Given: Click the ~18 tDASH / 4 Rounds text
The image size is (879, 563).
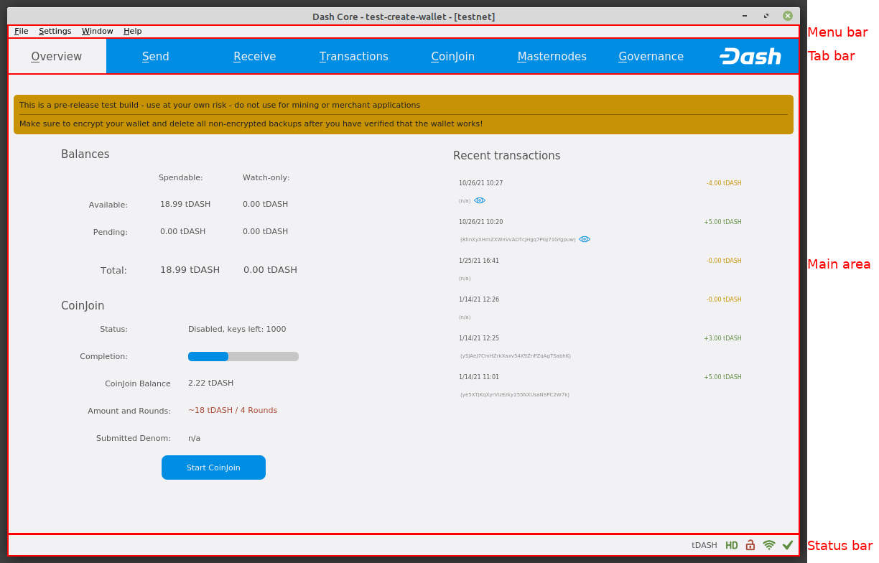Looking at the screenshot, I should 233,411.
